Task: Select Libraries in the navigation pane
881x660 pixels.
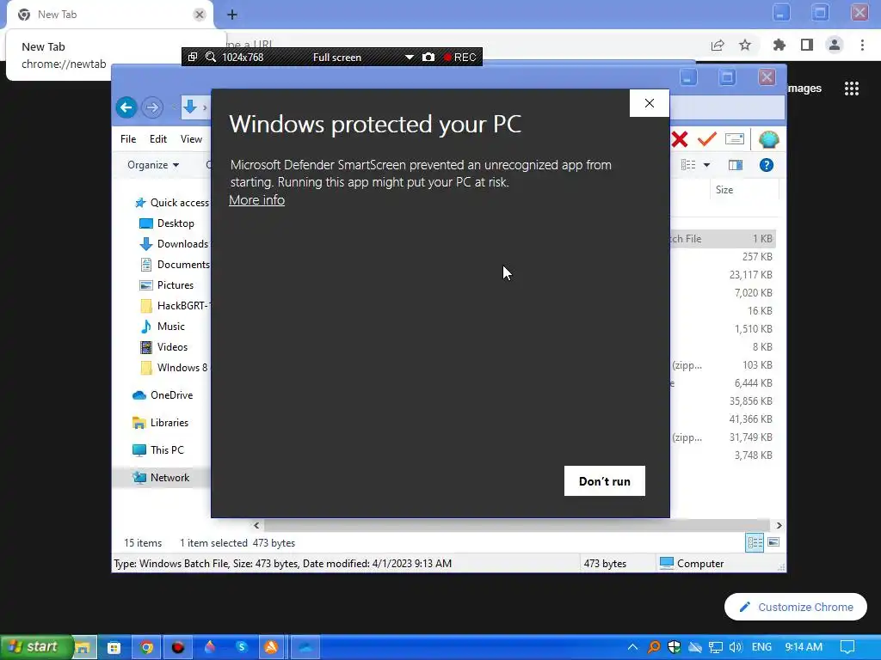Action: 160,423
